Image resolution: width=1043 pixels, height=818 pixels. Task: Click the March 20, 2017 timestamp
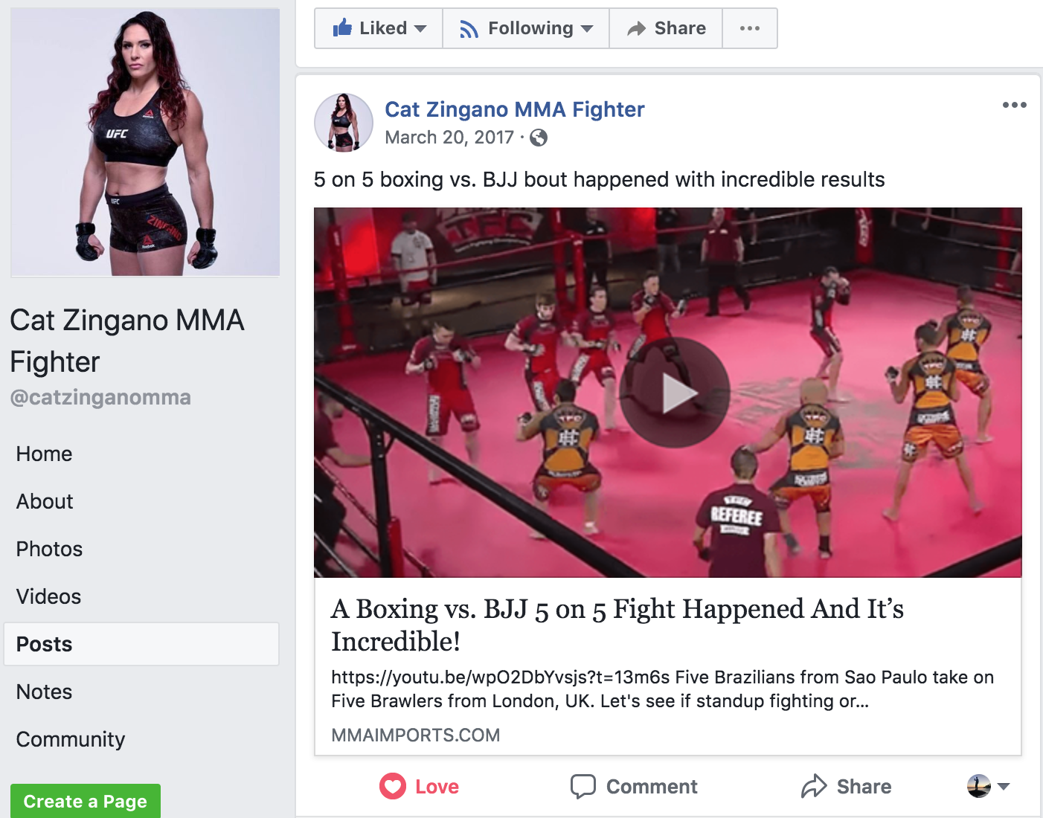(449, 138)
